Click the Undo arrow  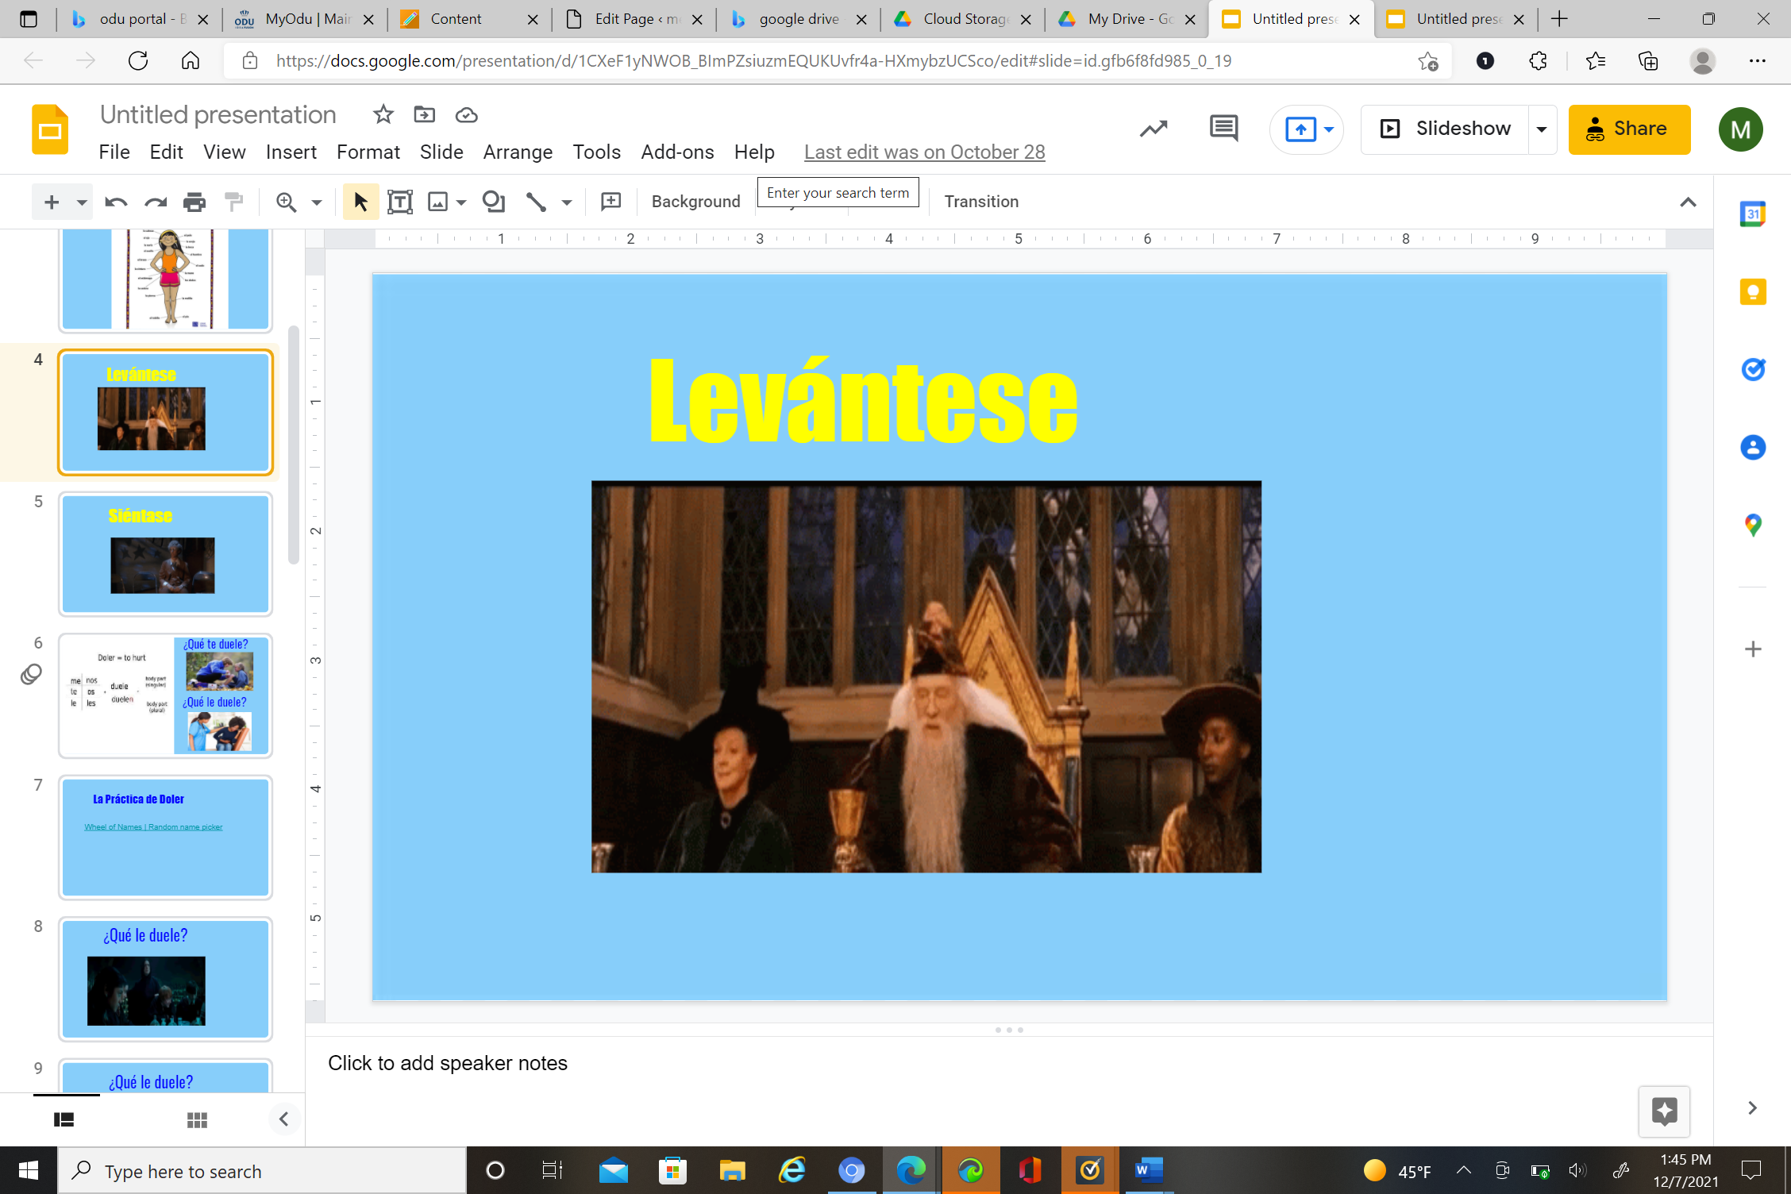(116, 202)
